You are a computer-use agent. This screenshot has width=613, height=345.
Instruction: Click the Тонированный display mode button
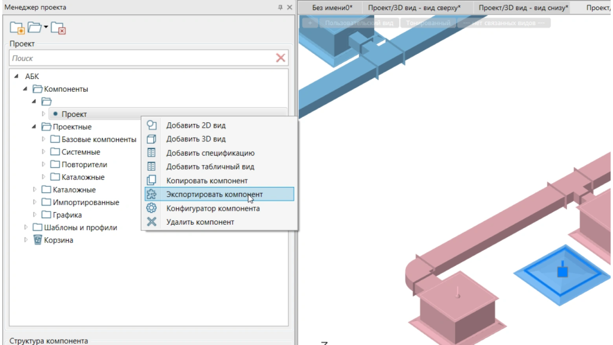[x=427, y=23]
